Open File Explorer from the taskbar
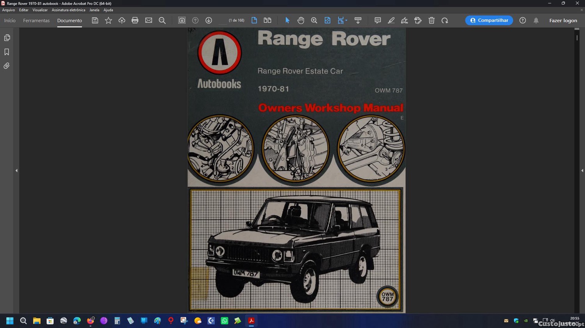 37,321
